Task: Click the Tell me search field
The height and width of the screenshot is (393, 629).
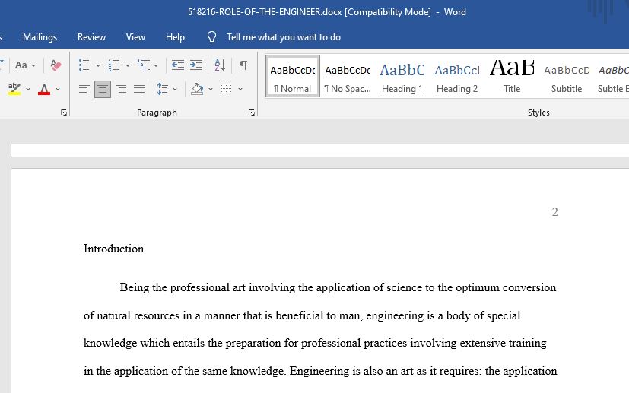Action: coord(283,37)
